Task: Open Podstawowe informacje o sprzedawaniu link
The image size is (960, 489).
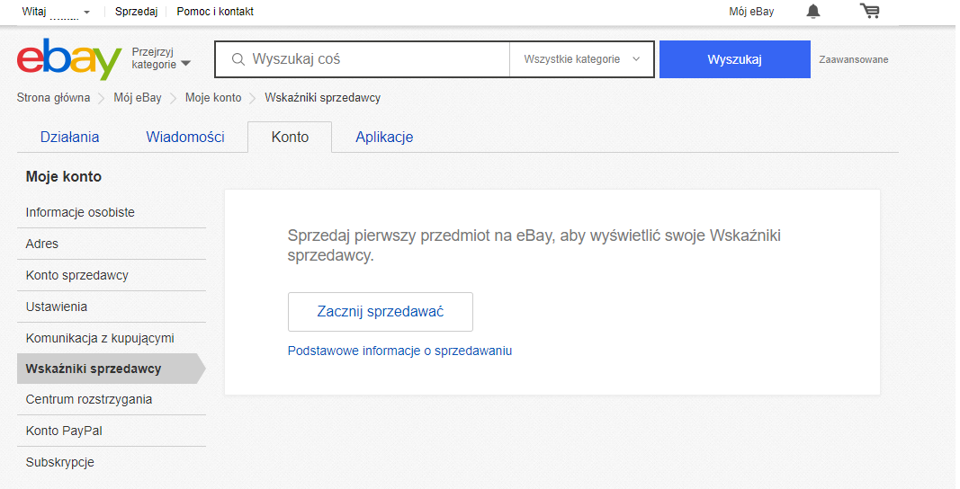Action: pyautogui.click(x=399, y=351)
